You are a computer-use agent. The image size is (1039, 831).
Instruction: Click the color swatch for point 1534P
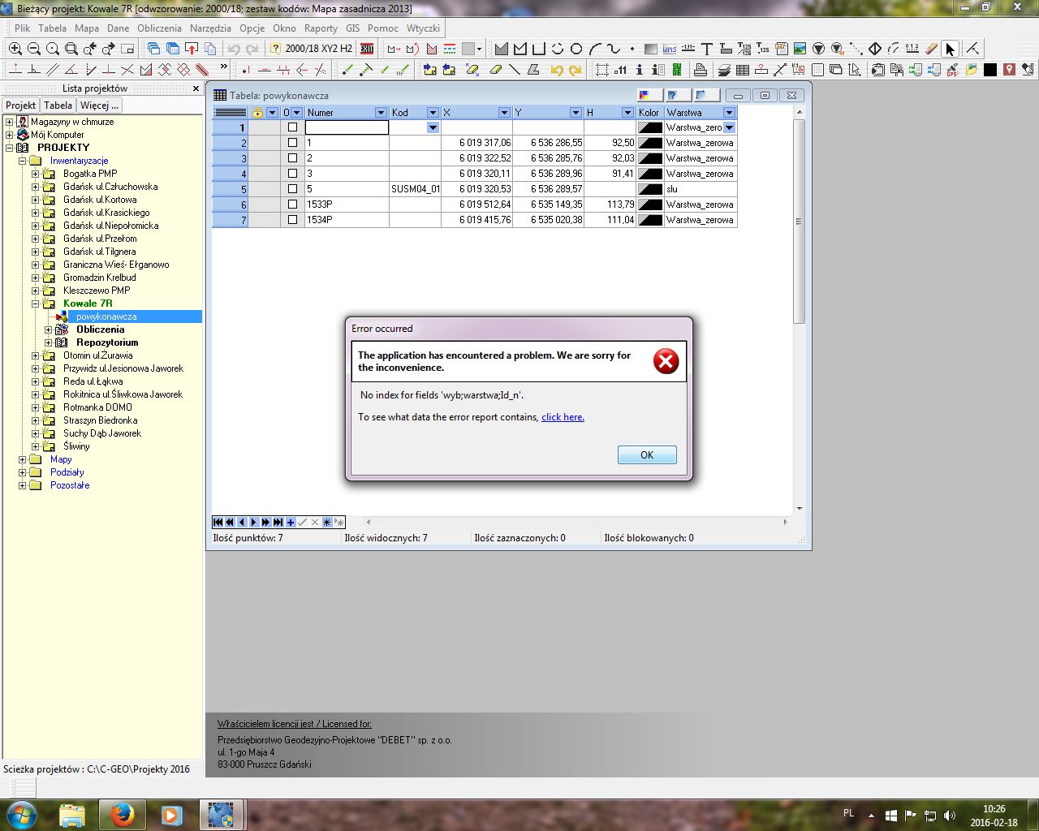[650, 220]
